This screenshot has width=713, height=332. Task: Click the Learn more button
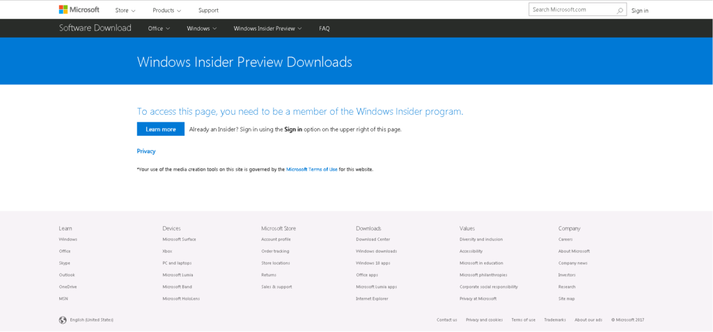(161, 129)
